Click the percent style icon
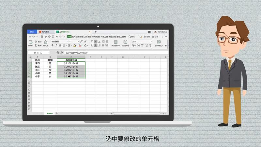 138,46
